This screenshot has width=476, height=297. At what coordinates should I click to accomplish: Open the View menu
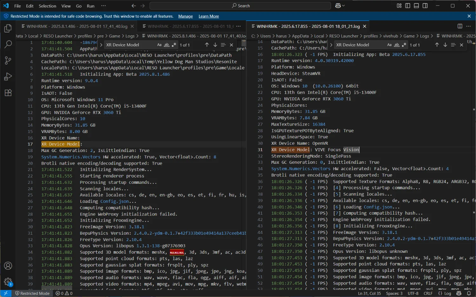(x=66, y=6)
